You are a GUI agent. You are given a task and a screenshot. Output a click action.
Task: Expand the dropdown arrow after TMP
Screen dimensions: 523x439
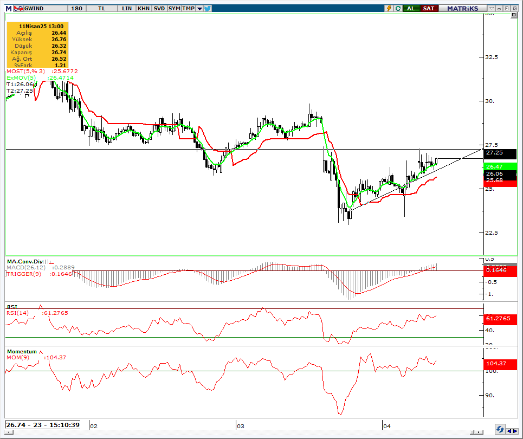199,9
